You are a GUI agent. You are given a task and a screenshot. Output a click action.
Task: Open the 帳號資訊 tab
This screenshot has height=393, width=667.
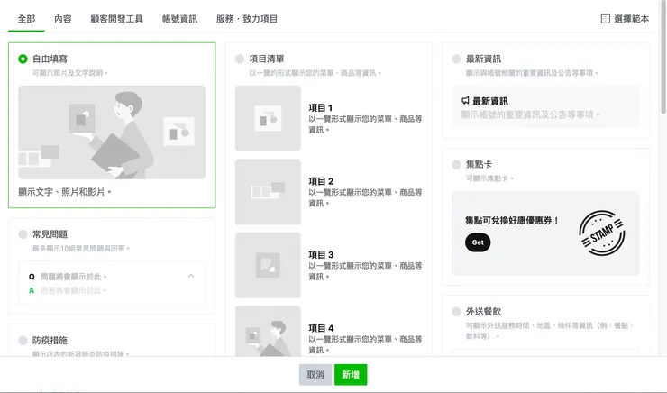coord(179,19)
